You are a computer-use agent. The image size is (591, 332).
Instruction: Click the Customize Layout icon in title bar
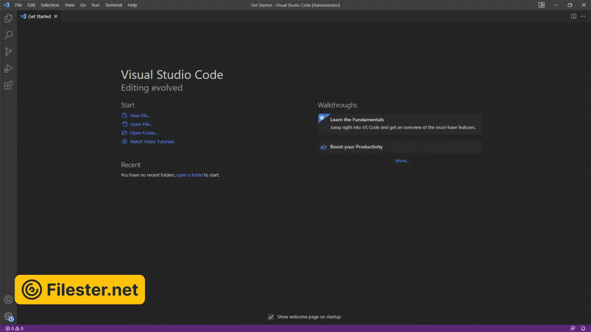(542, 5)
